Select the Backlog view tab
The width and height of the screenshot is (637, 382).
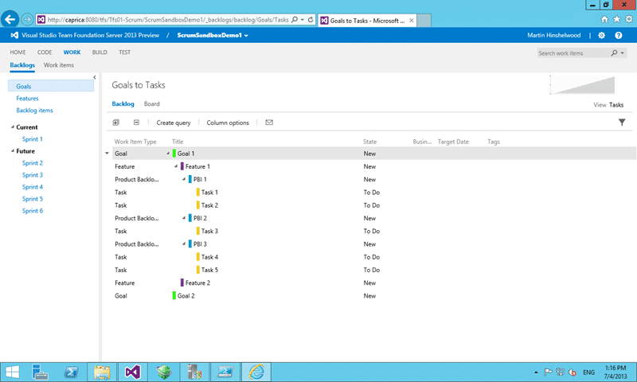pyautogui.click(x=123, y=104)
